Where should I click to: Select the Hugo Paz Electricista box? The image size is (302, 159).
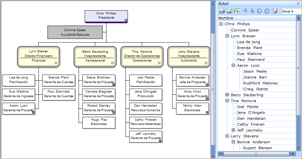coord(99,122)
